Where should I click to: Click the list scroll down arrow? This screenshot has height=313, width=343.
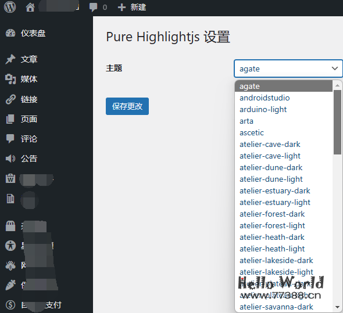pyautogui.click(x=337, y=307)
